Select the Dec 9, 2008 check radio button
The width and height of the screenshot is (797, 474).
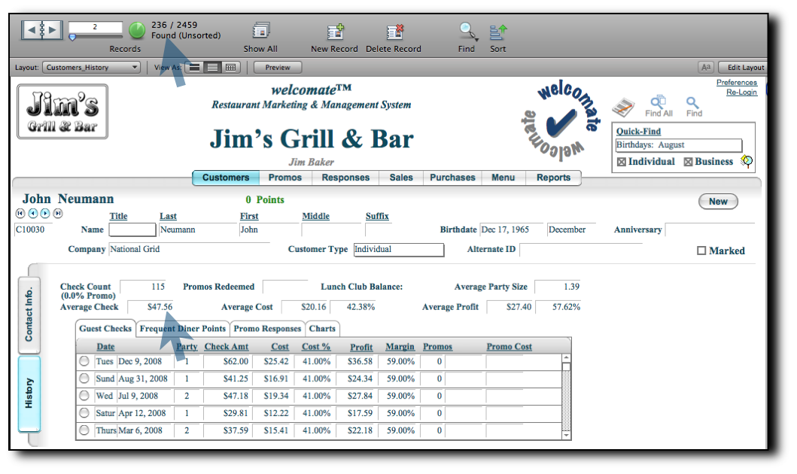tap(84, 361)
